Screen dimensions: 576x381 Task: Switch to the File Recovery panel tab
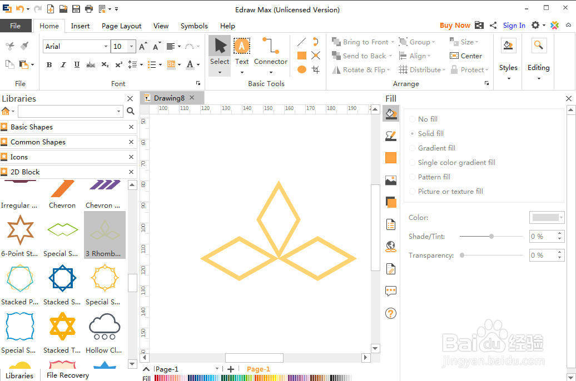coord(68,375)
